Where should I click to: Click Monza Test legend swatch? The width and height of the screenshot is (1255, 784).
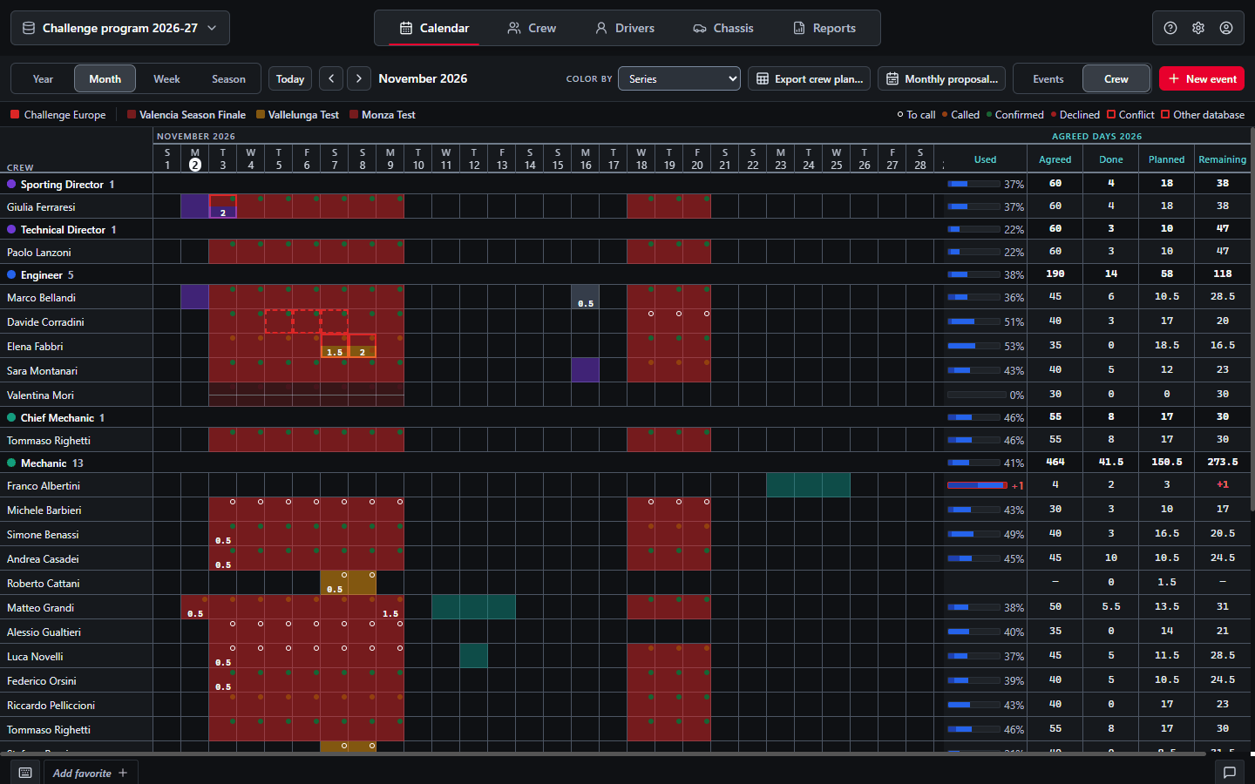click(x=354, y=114)
